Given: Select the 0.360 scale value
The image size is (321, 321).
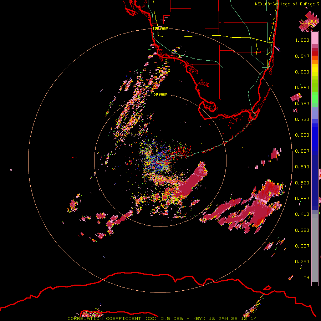Looking at the screenshot, I should (302, 230).
